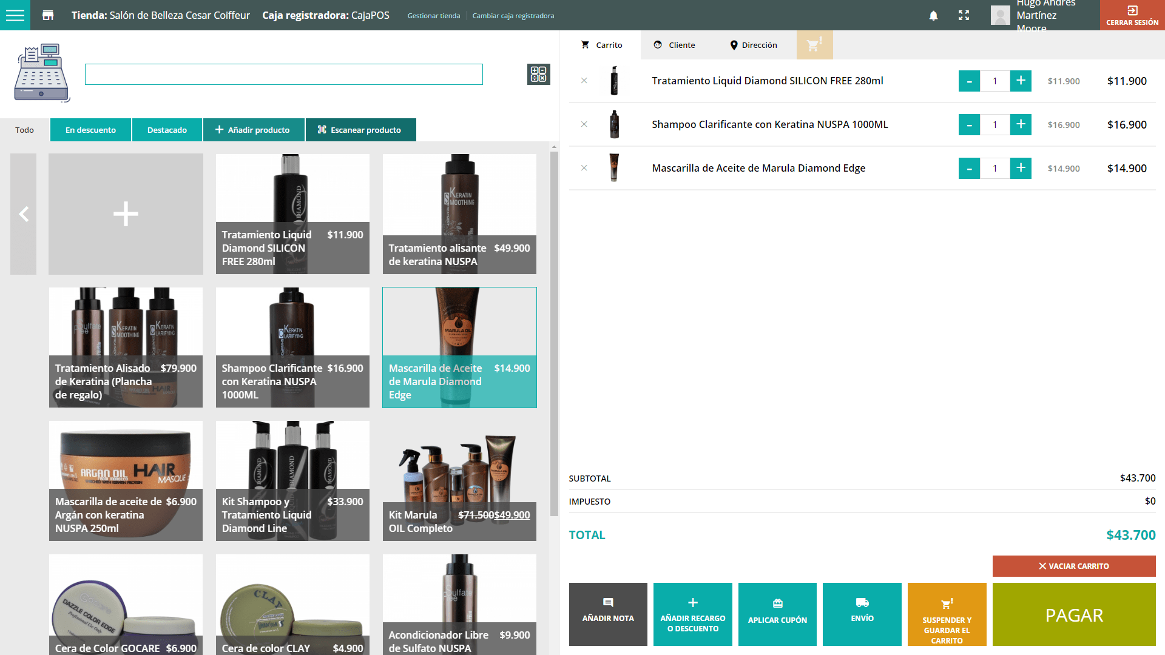Image resolution: width=1165 pixels, height=655 pixels.
Task: Click the user avatar picture
Action: point(1000,15)
